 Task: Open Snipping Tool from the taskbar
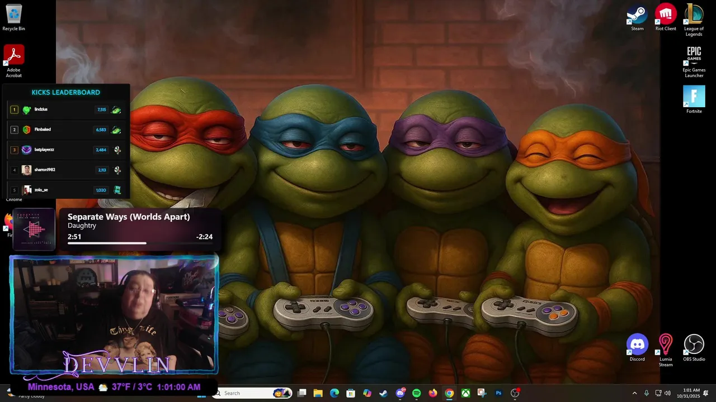pos(482,393)
